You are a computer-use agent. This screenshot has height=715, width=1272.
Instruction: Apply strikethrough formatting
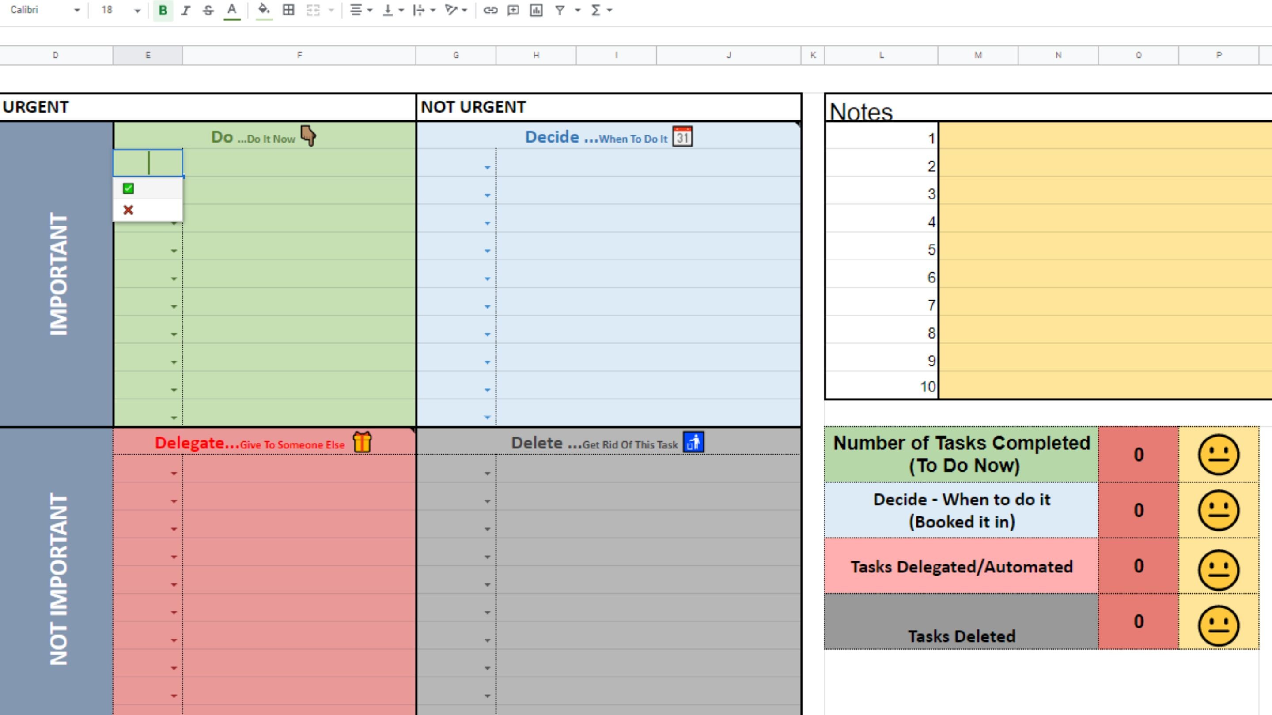[x=208, y=10]
